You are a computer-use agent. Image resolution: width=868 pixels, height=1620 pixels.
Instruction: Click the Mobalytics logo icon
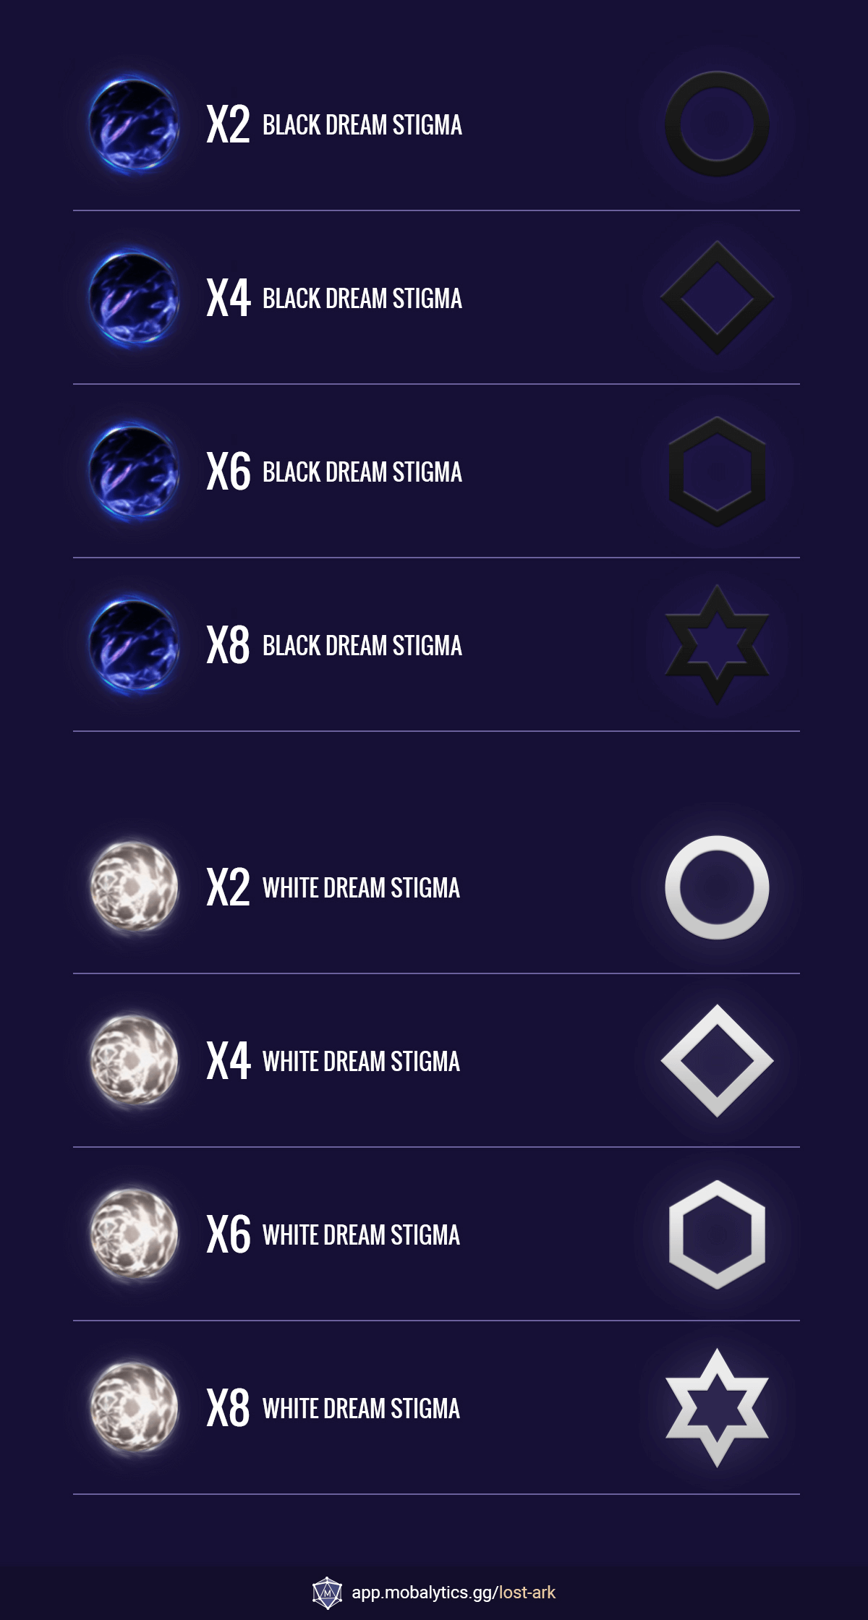pyautogui.click(x=327, y=1592)
